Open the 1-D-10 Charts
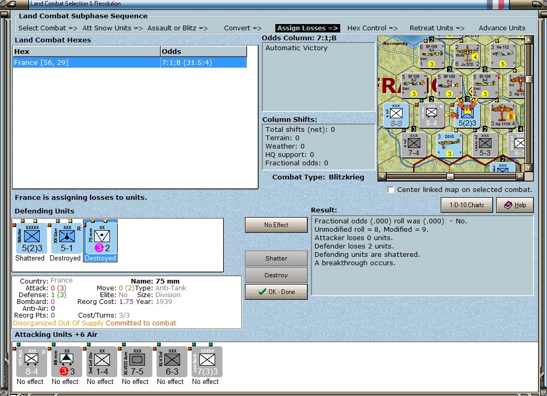This screenshot has width=547, height=396. point(467,205)
